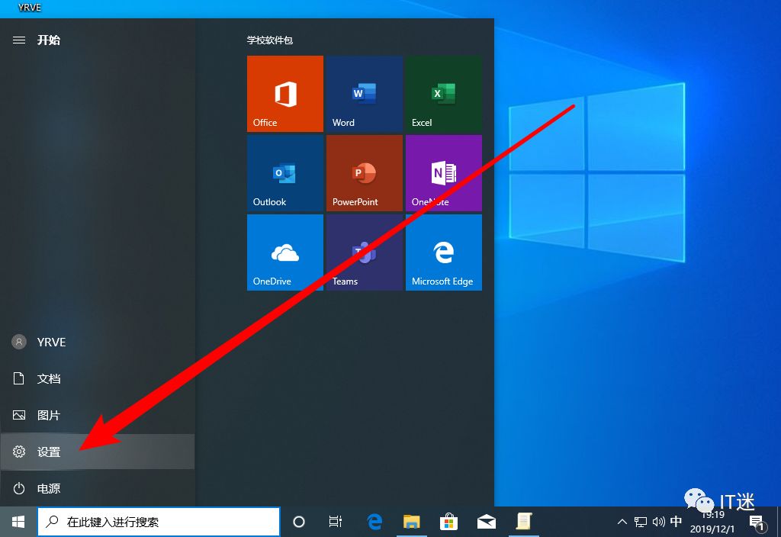Open the Excel tile
Viewport: 781px width, 537px height.
[444, 94]
